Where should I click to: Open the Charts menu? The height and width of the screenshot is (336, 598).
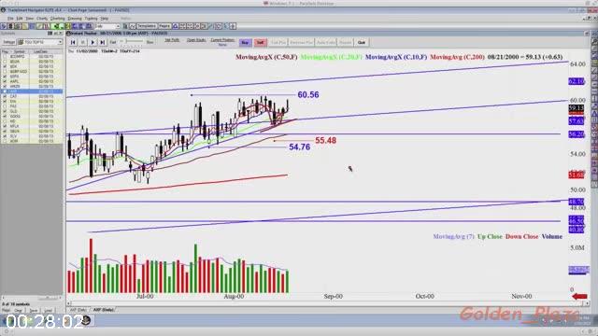(42, 19)
